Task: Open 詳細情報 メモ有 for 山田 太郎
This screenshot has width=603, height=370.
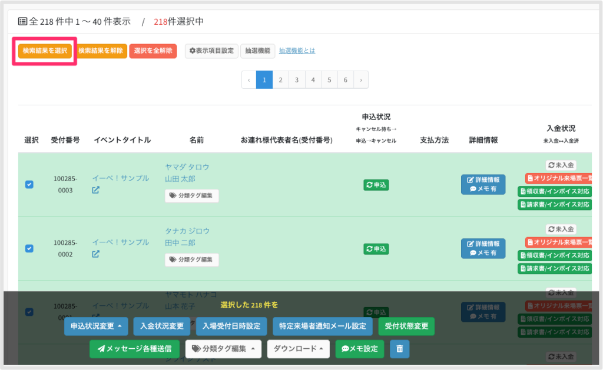Action: pos(483,185)
